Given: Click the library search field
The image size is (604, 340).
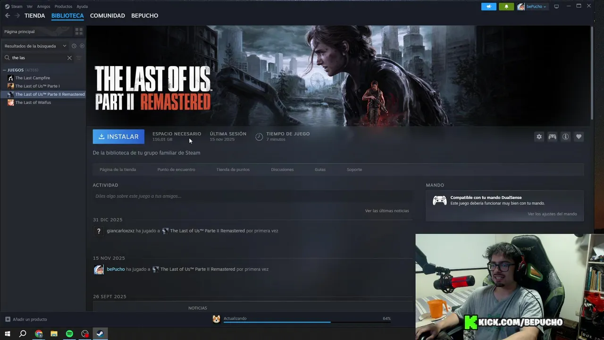Looking at the screenshot, I should 38,58.
